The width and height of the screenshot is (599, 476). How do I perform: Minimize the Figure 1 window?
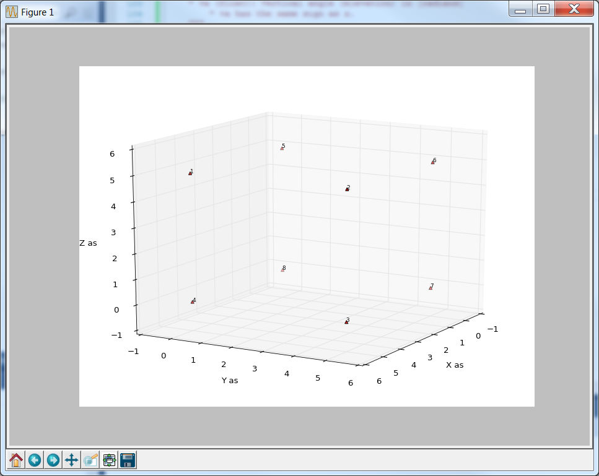[x=520, y=9]
